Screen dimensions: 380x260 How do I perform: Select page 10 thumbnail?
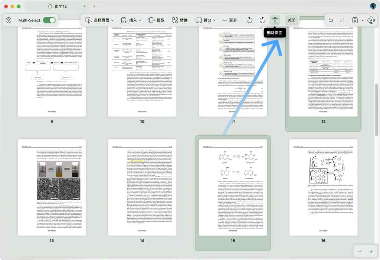pos(142,72)
